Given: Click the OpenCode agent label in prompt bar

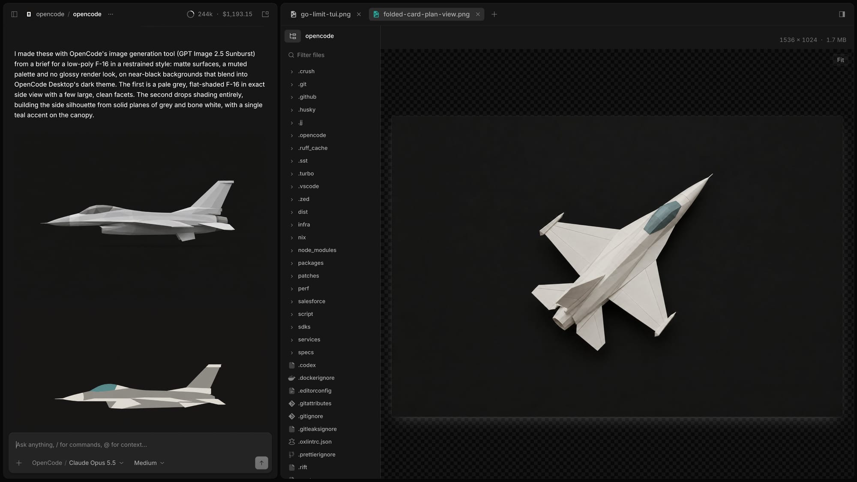Looking at the screenshot, I should point(47,463).
